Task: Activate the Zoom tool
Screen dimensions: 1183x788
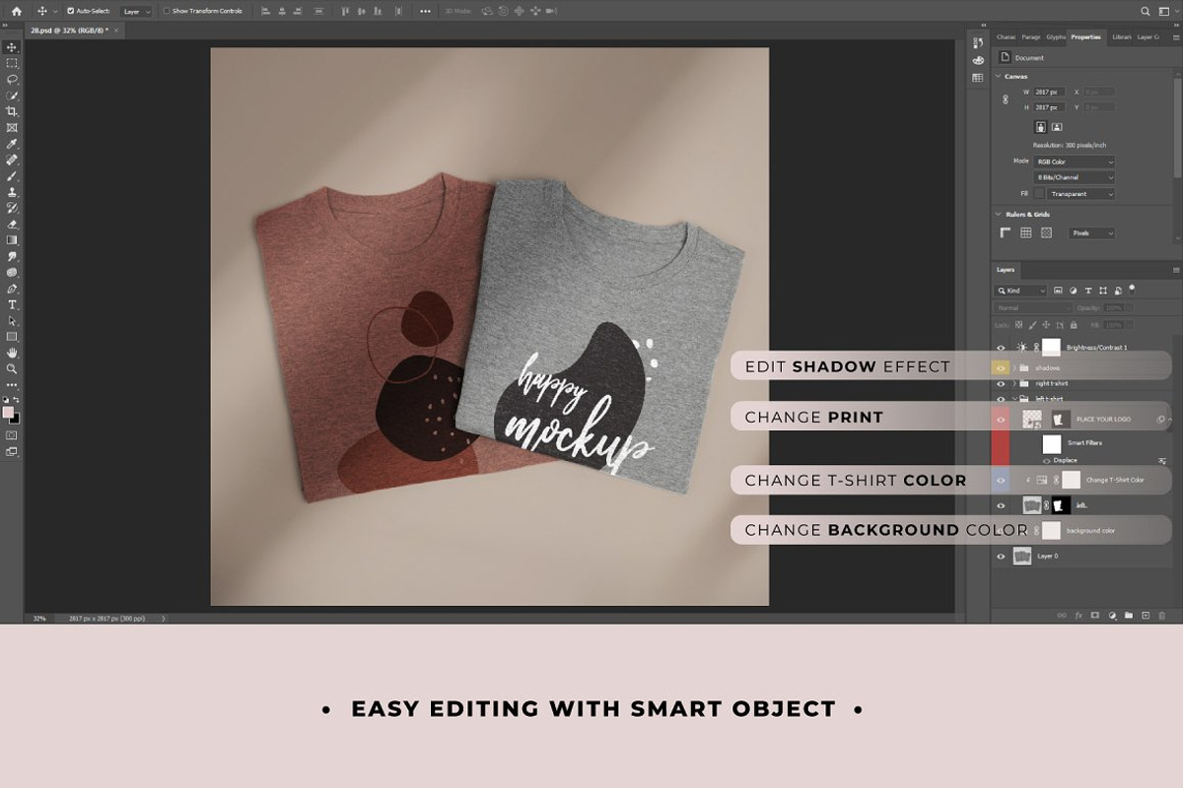Action: 12,369
